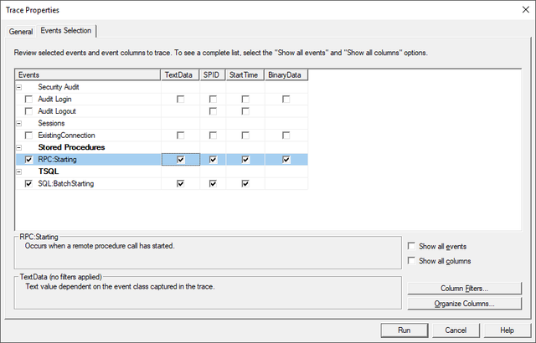Screen dimensions: 536x343
Task: Check the Audit Logout event checkbox
Action: click(x=28, y=111)
